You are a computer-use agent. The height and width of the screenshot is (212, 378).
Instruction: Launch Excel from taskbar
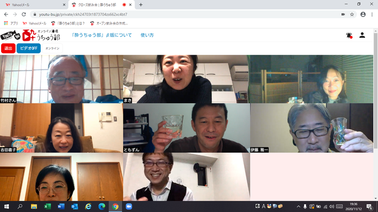(x=47, y=207)
